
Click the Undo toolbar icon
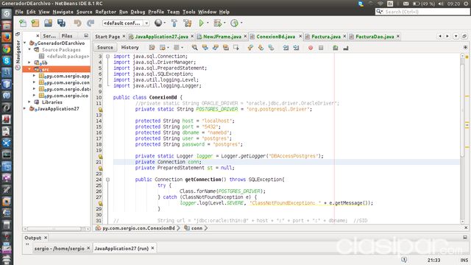[x=77, y=23]
